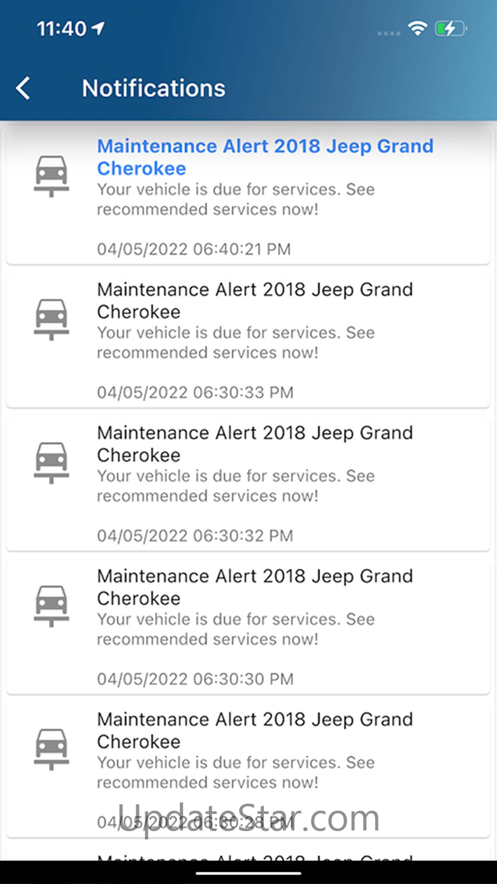Tap the car icon beside the 06:40:21 PM alert
Image resolution: width=497 pixels, height=884 pixels.
(51, 176)
